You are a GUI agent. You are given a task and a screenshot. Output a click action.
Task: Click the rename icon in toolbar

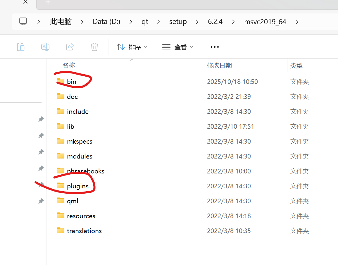coord(45,47)
